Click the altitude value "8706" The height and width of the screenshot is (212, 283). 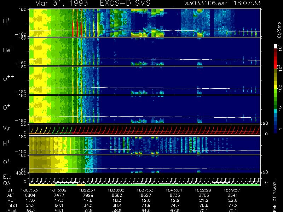tap(204, 195)
